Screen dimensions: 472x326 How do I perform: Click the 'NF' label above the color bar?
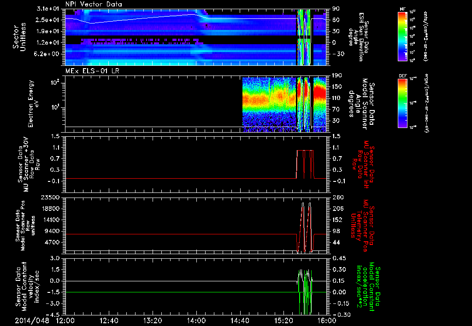[402, 9]
